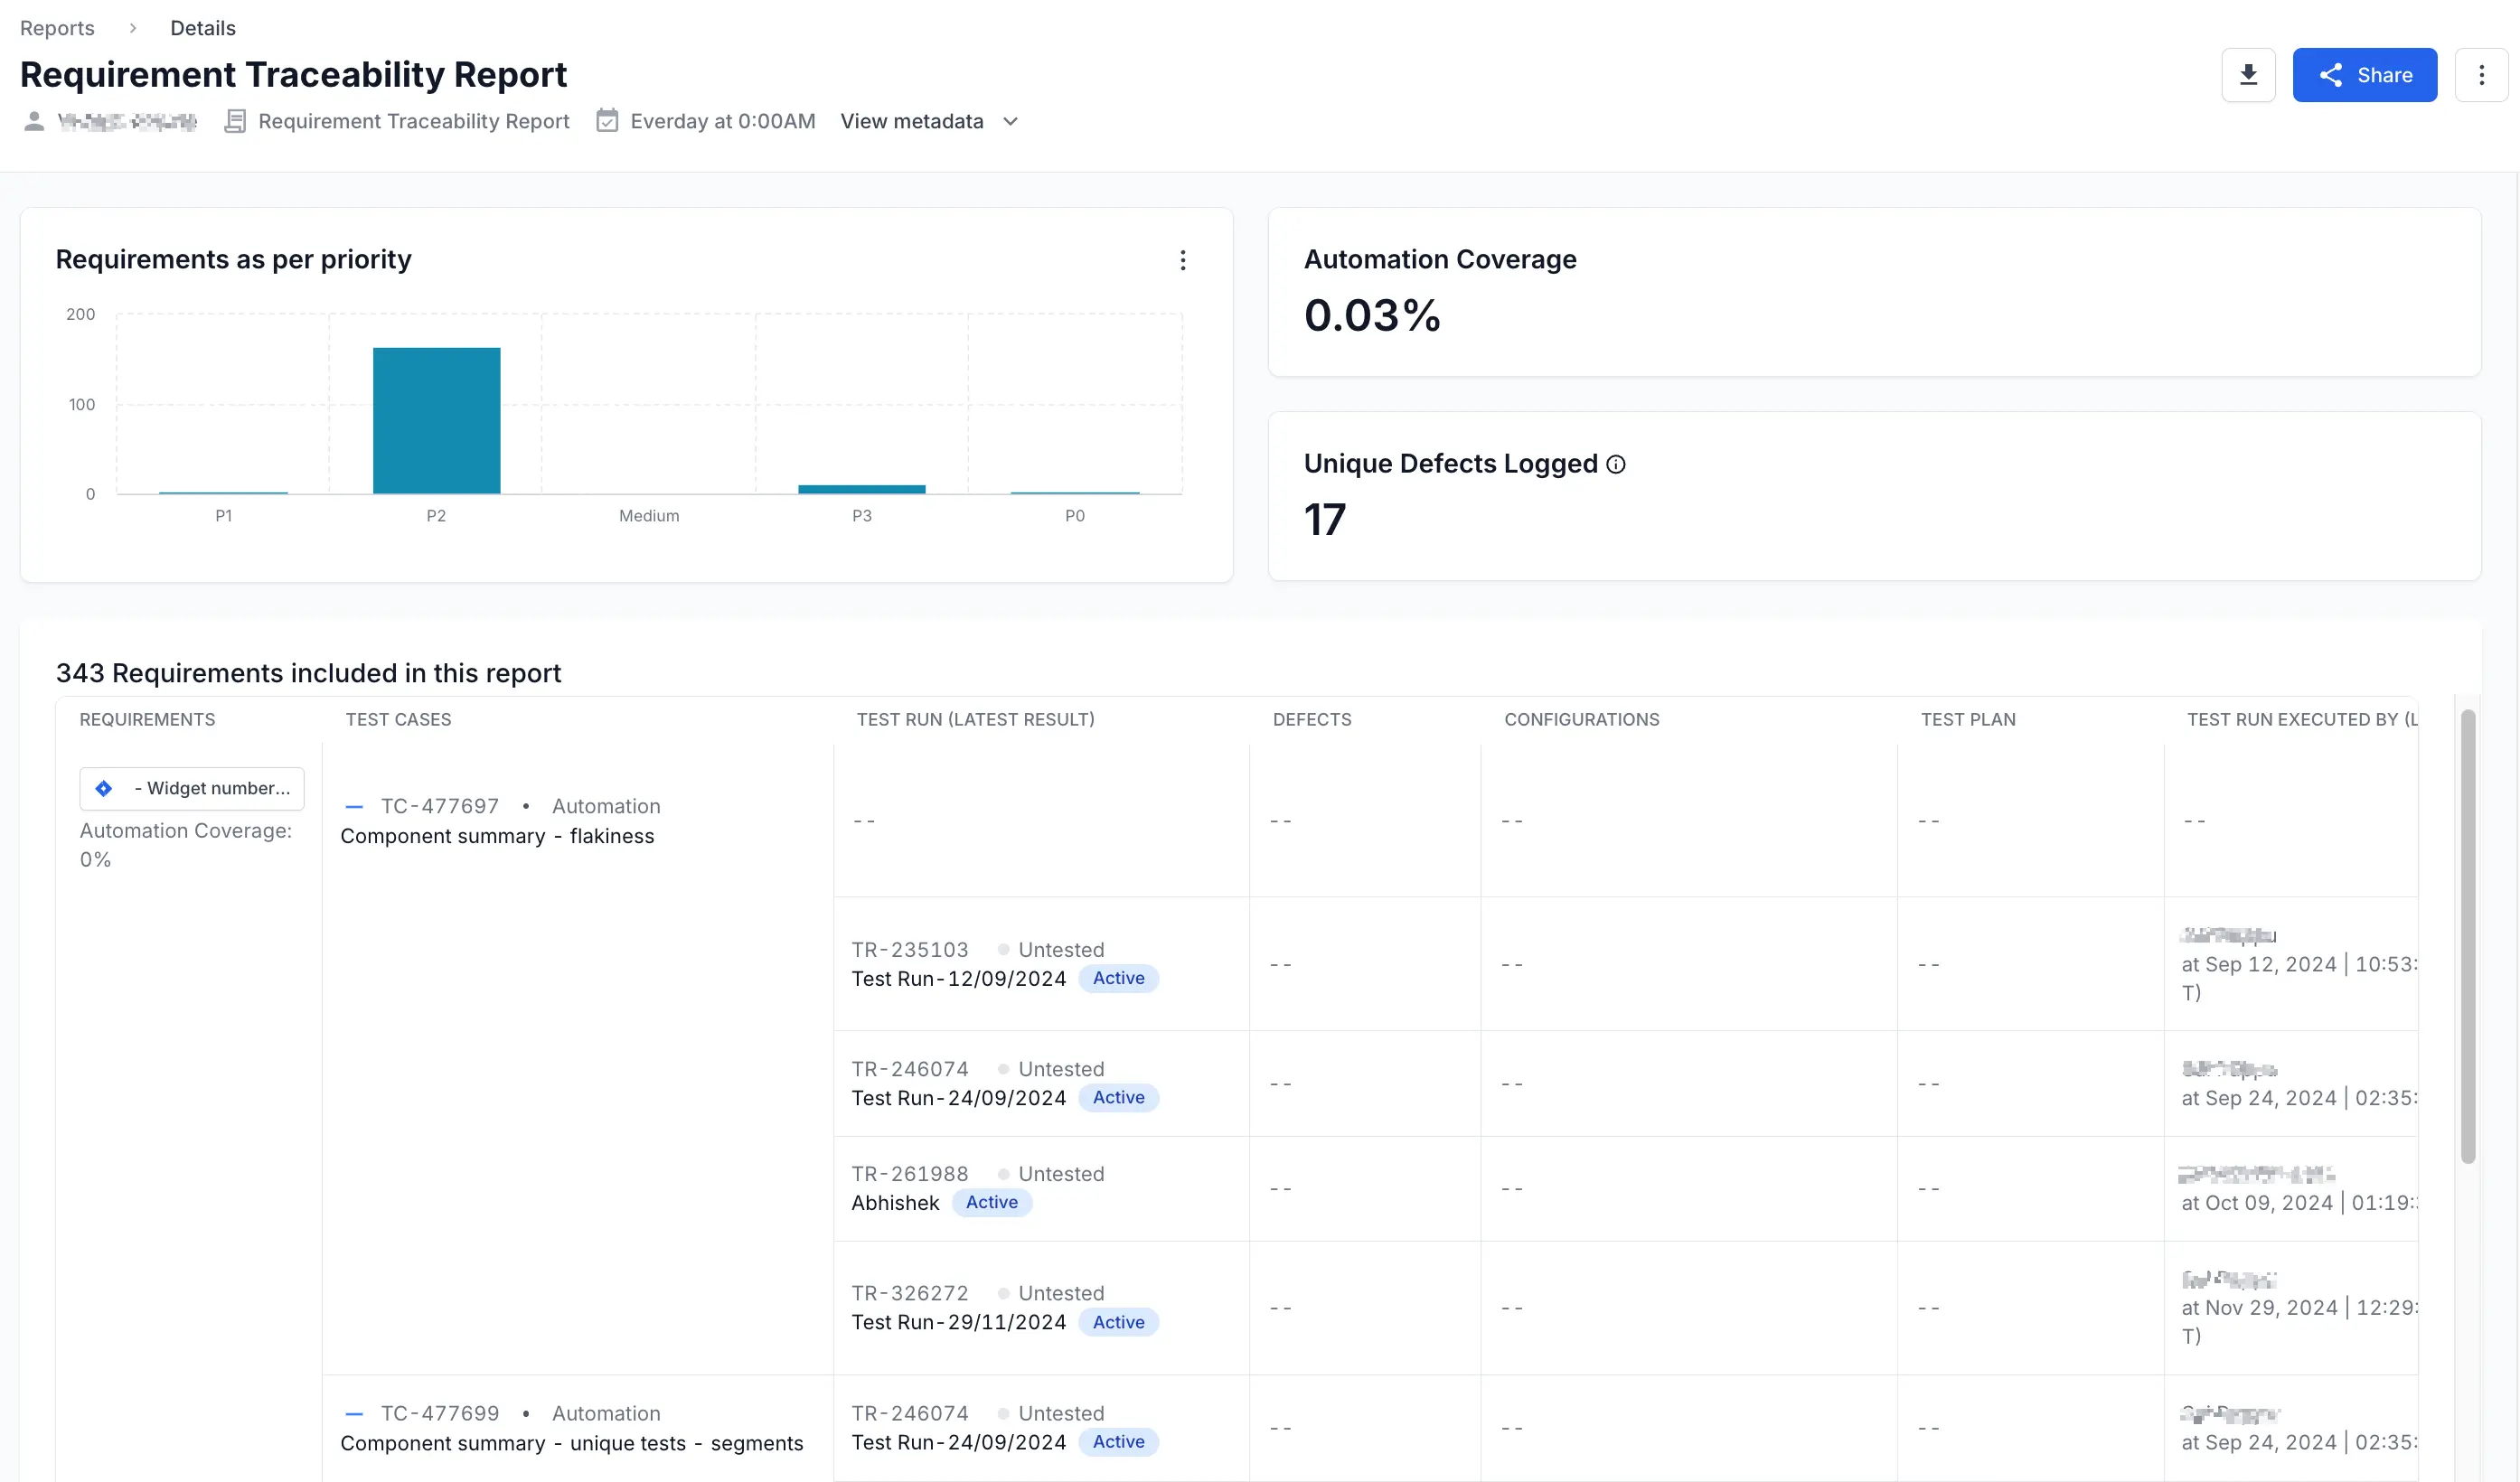Click the Reports breadcrumb navigation link
Viewport: 2520px width, 1482px height.
pyautogui.click(x=56, y=28)
